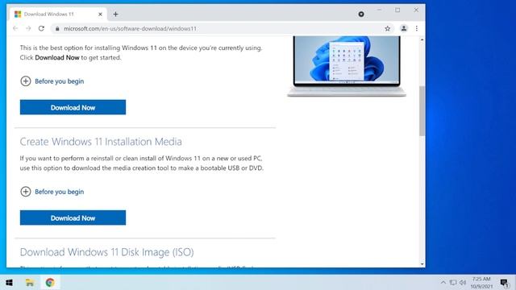Click Download Now for Installation Media
This screenshot has width=516, height=290.
[73, 217]
